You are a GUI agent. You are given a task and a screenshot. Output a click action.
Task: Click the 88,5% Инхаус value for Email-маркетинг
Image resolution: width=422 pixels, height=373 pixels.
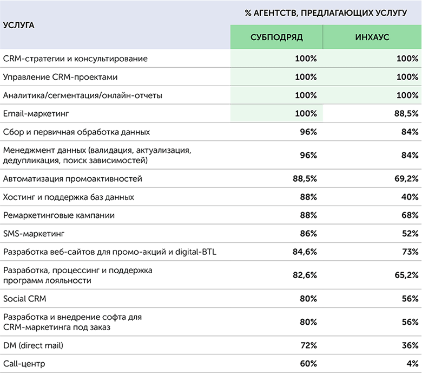point(407,114)
